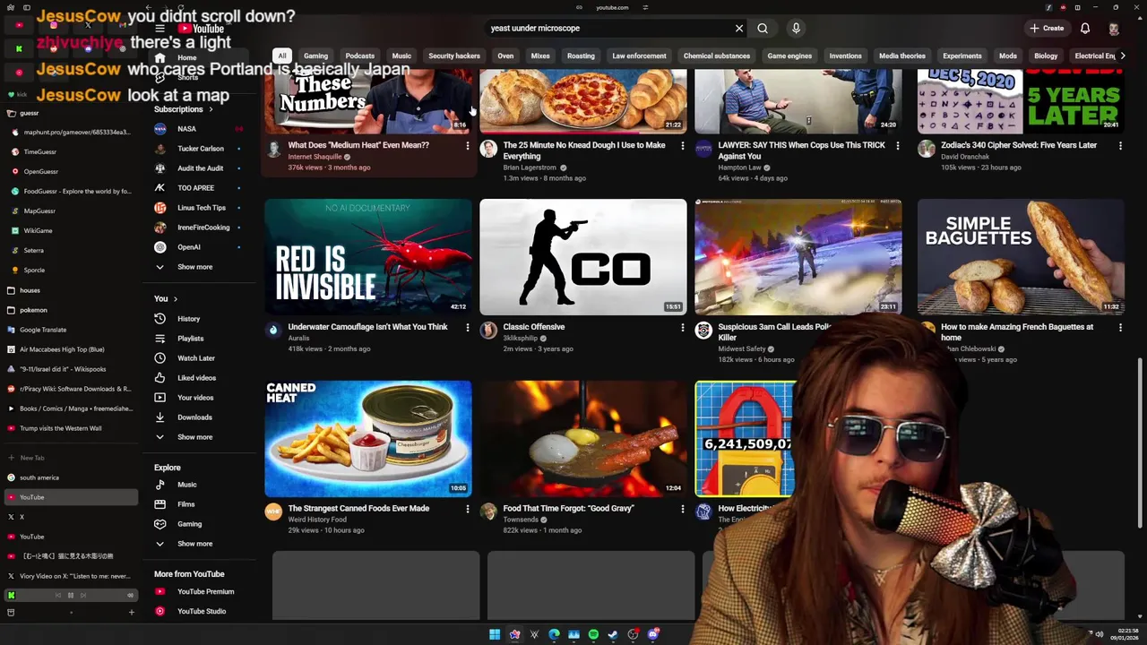Show more Explore categories below Gaming
Viewport: 1147px width, 645px height.
194,544
